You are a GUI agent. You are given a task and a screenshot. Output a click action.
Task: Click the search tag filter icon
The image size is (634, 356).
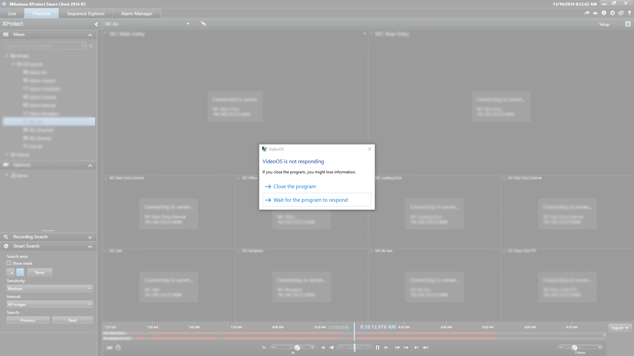click(91, 45)
